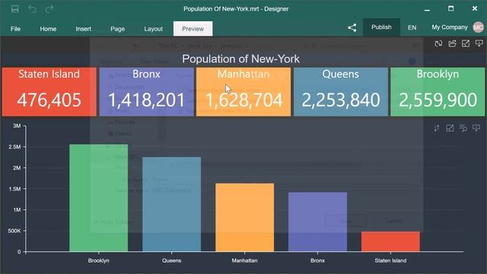The width and height of the screenshot is (487, 274).
Task: Click the 'Bronx' x-axis label
Action: [317, 260]
